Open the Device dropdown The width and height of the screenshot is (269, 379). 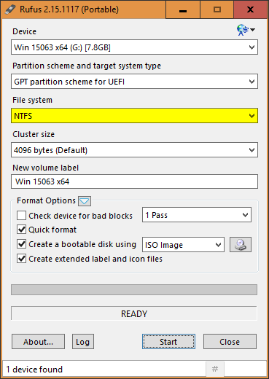click(134, 47)
